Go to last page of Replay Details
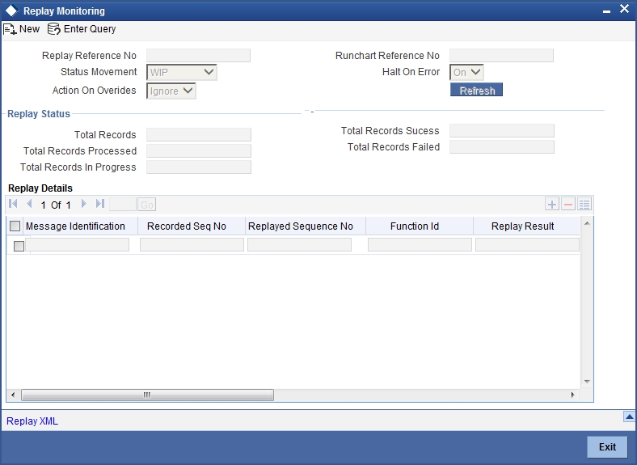 (100, 204)
